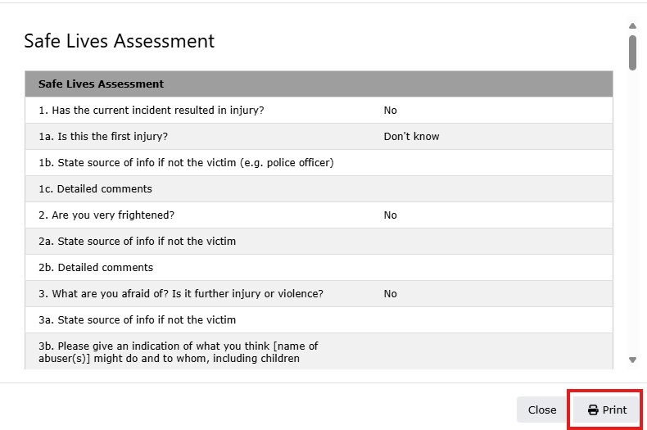Click the 'No' answer for question 1

[x=390, y=111]
